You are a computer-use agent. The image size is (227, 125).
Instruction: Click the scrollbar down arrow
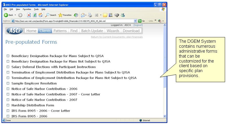pos(165,116)
